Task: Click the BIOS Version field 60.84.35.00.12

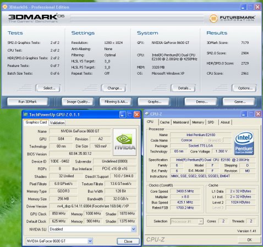Action: pos(80,154)
